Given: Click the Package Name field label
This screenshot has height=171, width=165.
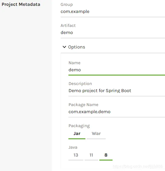Looking at the screenshot, I should 83,105.
